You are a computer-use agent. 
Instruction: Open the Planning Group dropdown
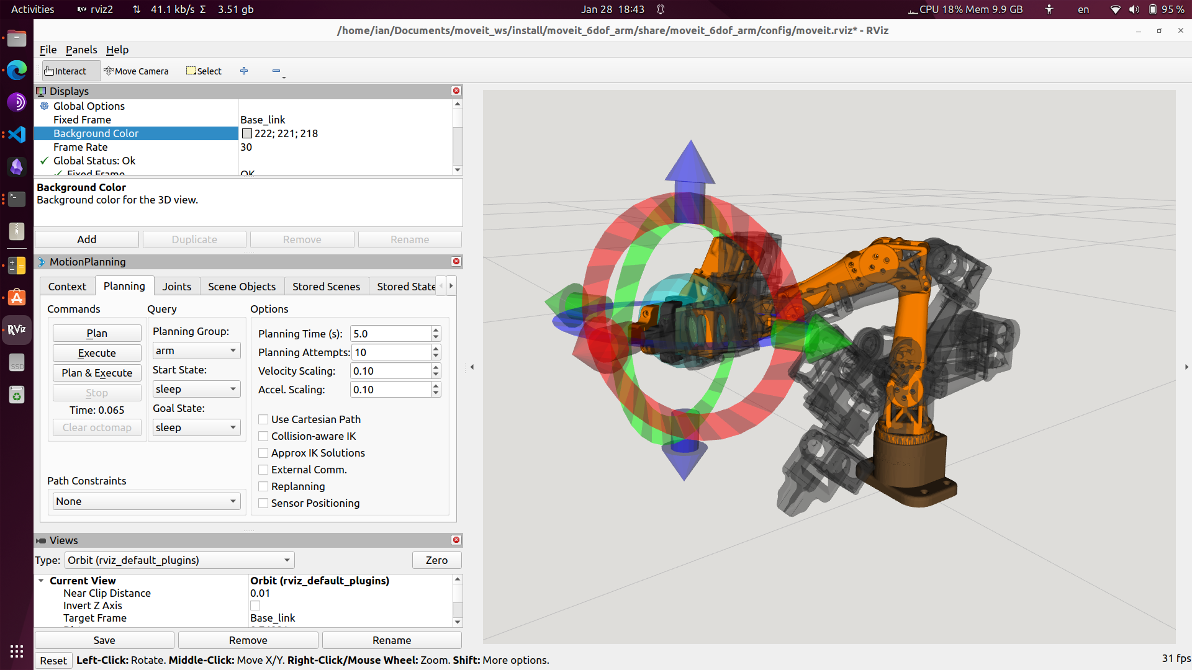196,351
